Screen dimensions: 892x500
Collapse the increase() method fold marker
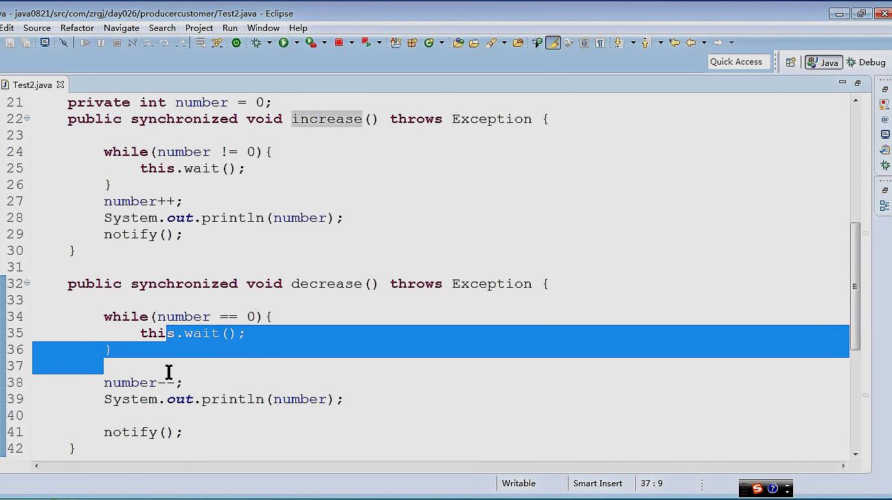click(x=27, y=118)
